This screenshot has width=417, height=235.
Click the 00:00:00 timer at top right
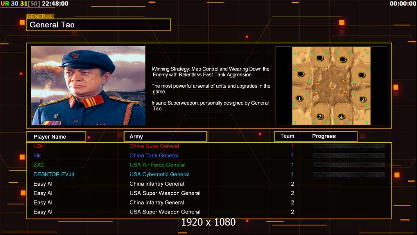tap(403, 4)
